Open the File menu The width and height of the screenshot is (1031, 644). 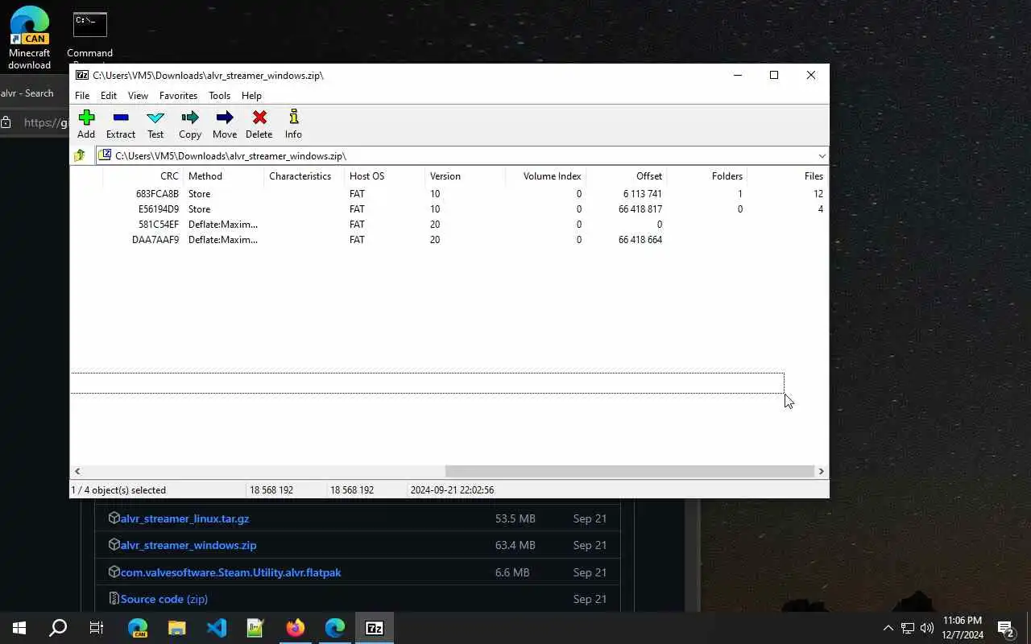tap(82, 95)
